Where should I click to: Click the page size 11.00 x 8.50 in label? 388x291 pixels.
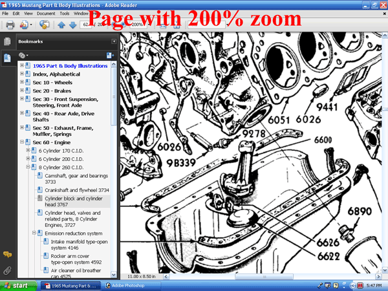(x=141, y=276)
